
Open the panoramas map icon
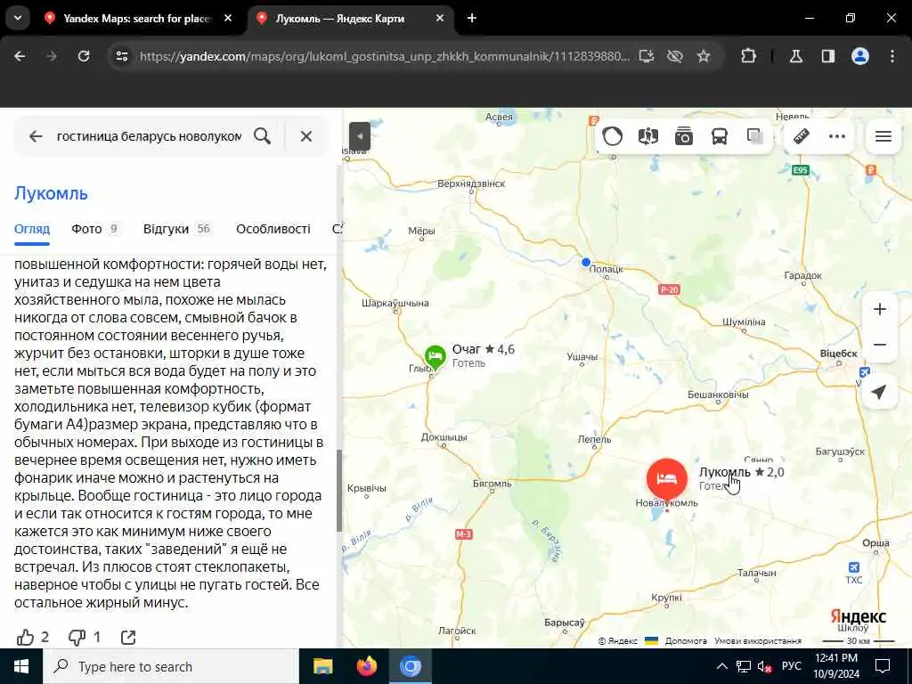click(648, 136)
